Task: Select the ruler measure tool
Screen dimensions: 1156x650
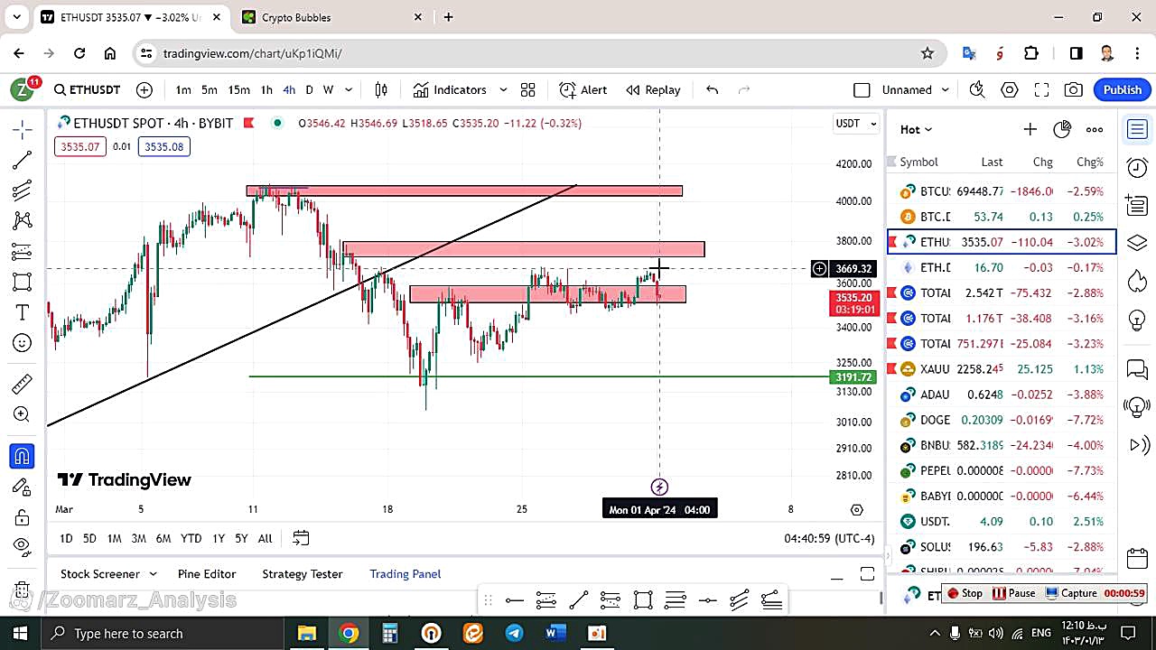Action: (23, 385)
